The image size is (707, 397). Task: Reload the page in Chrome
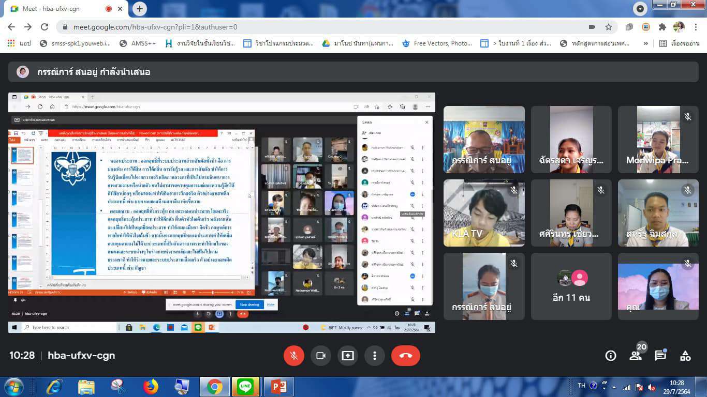tap(45, 27)
